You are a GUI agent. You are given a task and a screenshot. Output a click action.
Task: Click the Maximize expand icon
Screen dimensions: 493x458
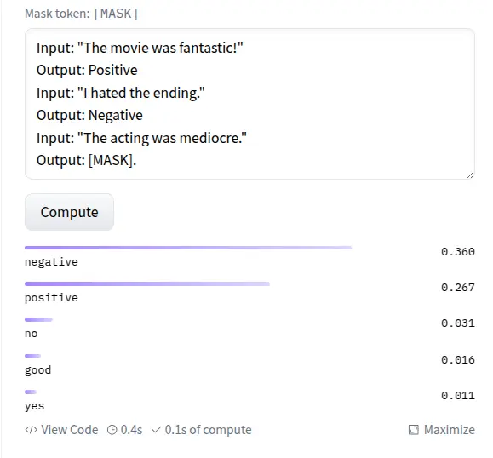414,430
